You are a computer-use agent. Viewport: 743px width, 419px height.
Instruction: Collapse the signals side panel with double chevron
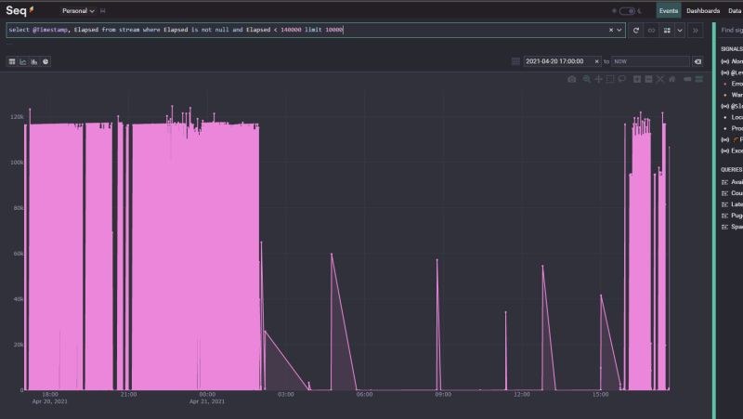(x=695, y=31)
